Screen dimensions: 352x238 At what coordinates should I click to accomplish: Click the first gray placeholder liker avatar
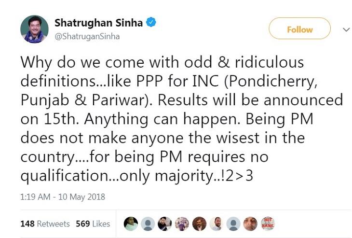[148, 223]
